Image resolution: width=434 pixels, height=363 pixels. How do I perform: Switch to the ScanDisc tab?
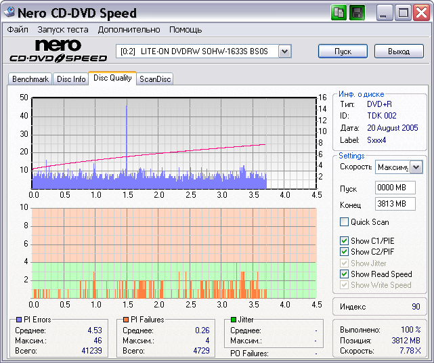click(155, 79)
